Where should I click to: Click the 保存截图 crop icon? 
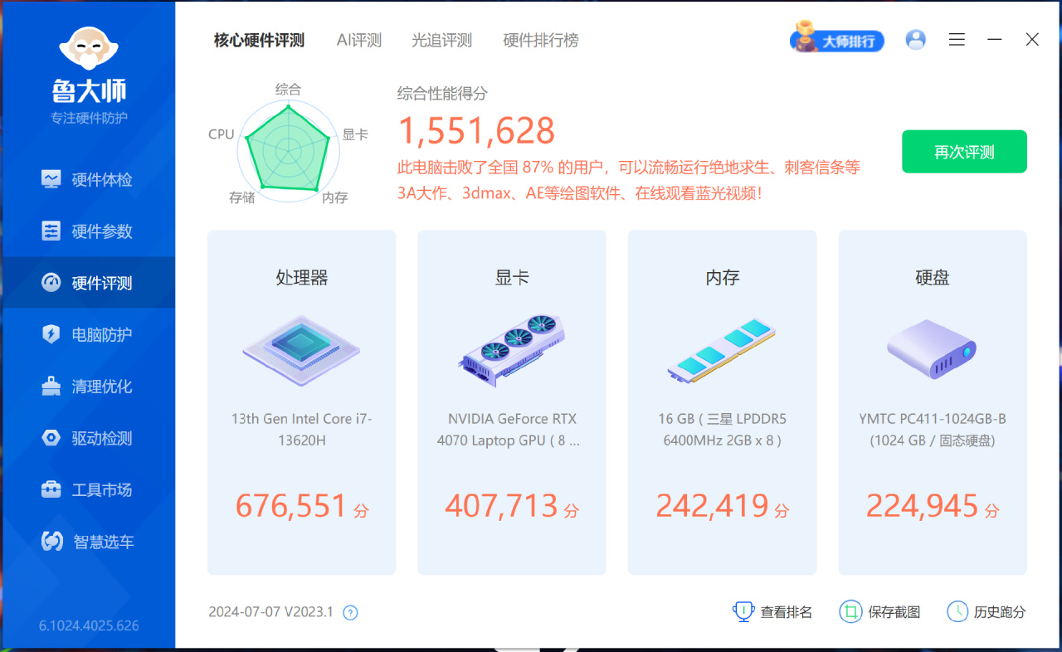[850, 612]
